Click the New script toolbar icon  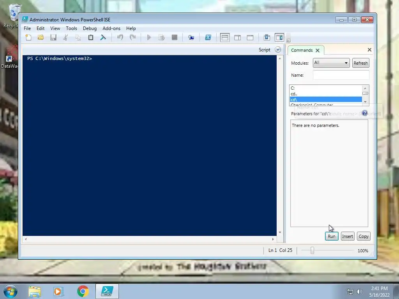28,38
